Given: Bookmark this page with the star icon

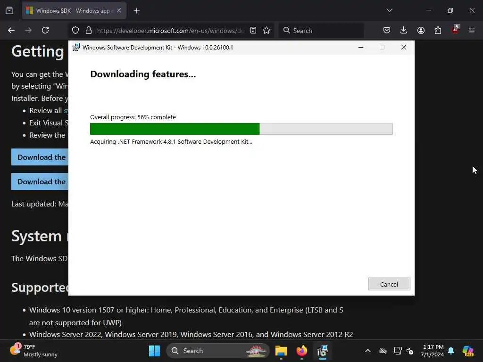Looking at the screenshot, I should pyautogui.click(x=267, y=31).
